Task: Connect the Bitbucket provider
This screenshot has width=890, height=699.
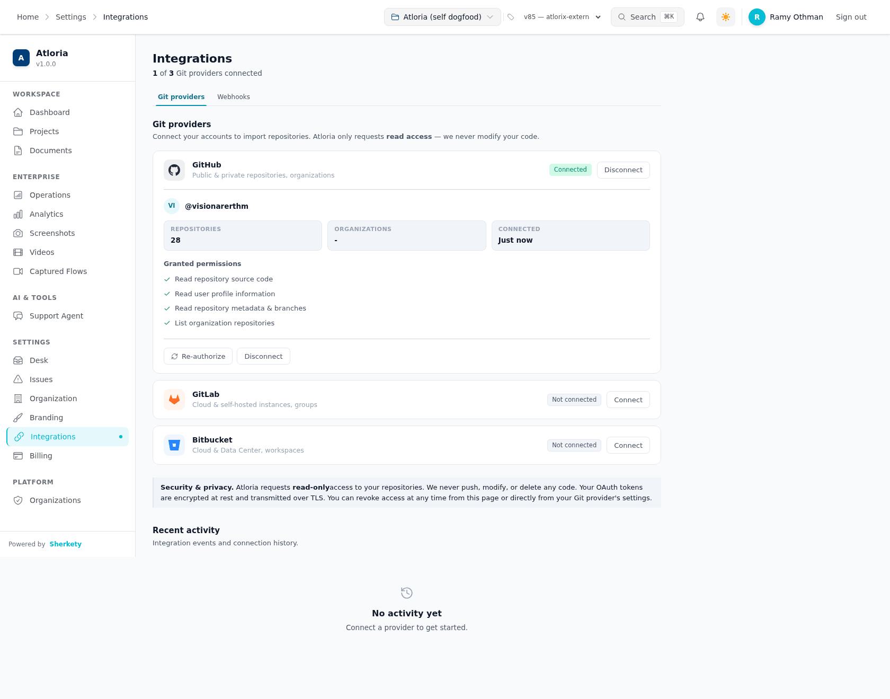Action: [x=628, y=445]
